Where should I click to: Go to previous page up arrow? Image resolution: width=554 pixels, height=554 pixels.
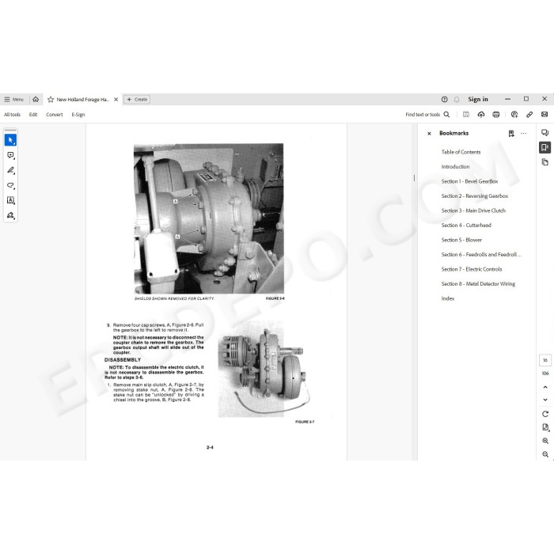[545, 387]
